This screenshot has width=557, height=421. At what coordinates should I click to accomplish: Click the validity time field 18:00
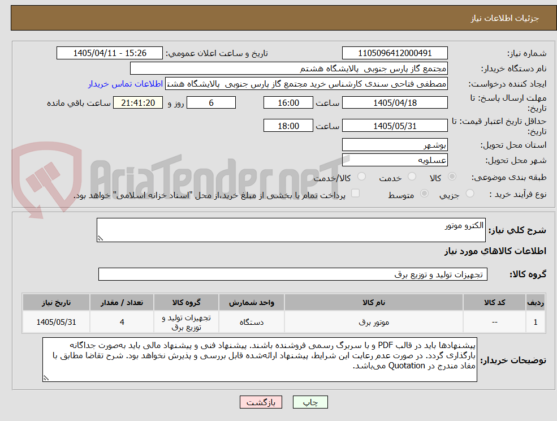288,126
